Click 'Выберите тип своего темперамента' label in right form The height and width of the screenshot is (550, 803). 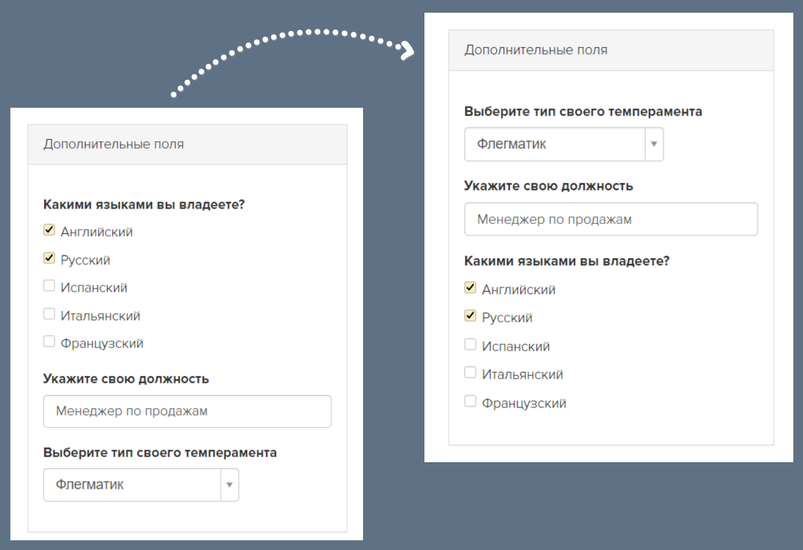(583, 112)
